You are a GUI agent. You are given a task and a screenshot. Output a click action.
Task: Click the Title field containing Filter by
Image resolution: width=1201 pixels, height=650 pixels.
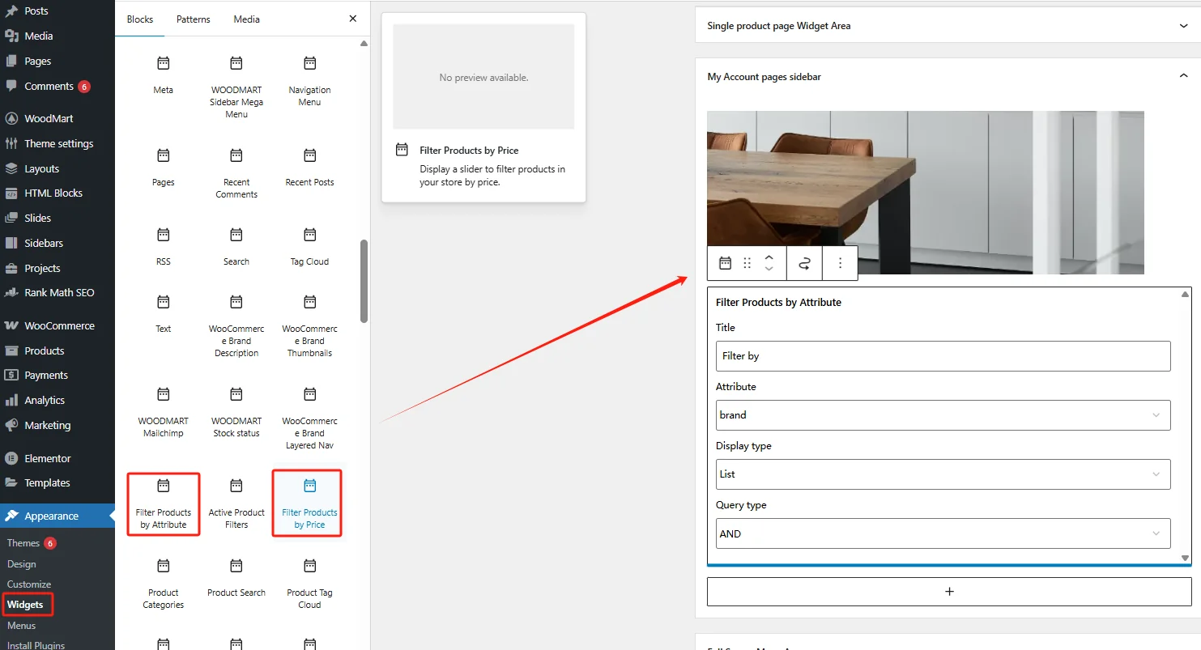[943, 356]
